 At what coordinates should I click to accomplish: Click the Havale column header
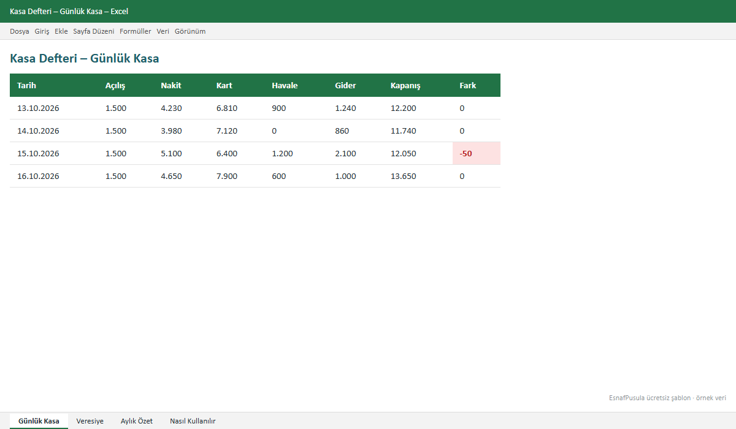point(296,85)
